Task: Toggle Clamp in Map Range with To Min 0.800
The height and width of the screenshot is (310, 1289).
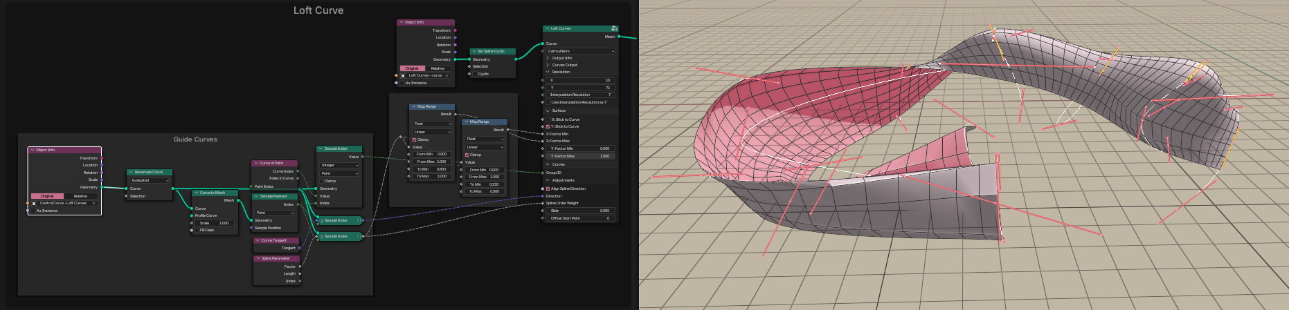Action: click(x=415, y=139)
